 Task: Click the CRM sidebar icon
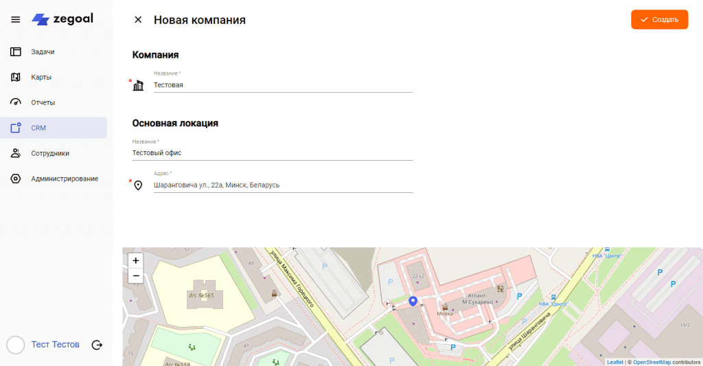(16, 128)
